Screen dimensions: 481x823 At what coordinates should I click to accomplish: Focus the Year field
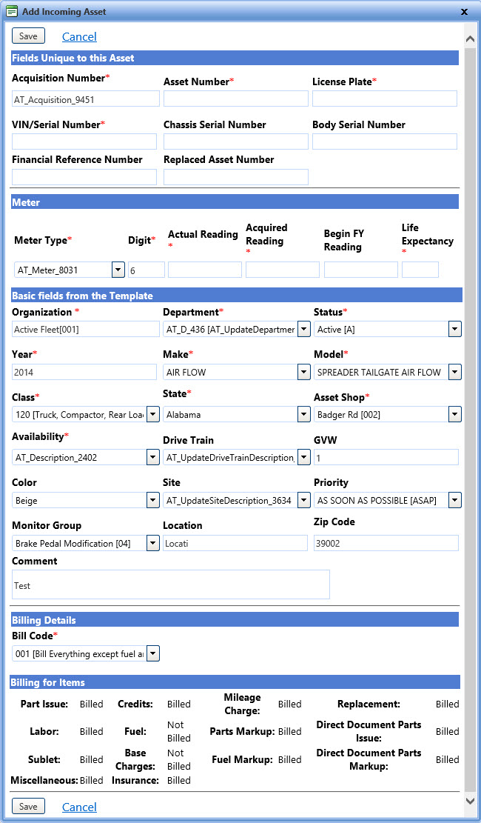tap(84, 372)
